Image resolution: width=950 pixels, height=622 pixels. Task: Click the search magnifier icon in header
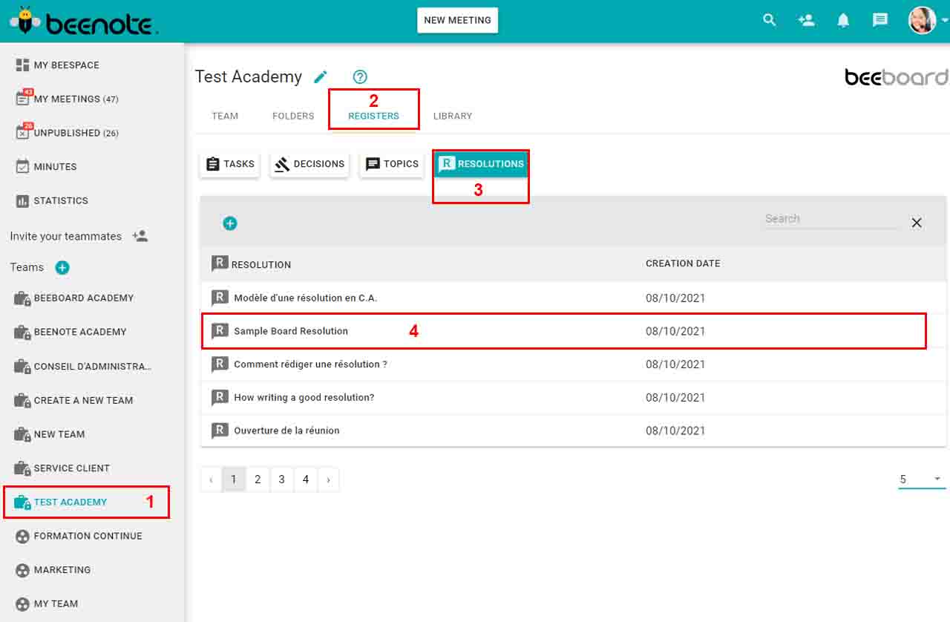[x=770, y=21]
